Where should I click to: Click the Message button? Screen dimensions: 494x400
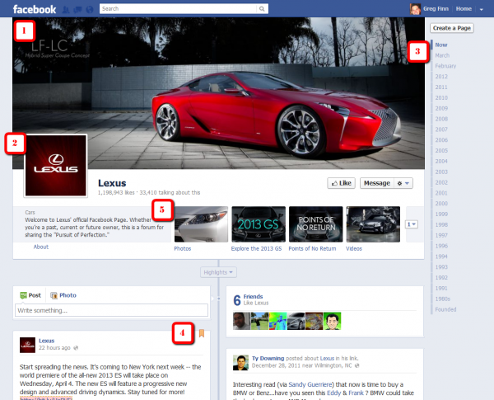[377, 183]
